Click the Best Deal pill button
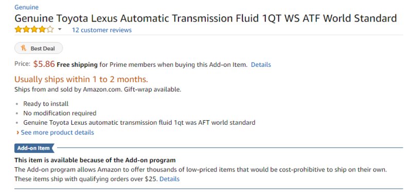 (39, 48)
